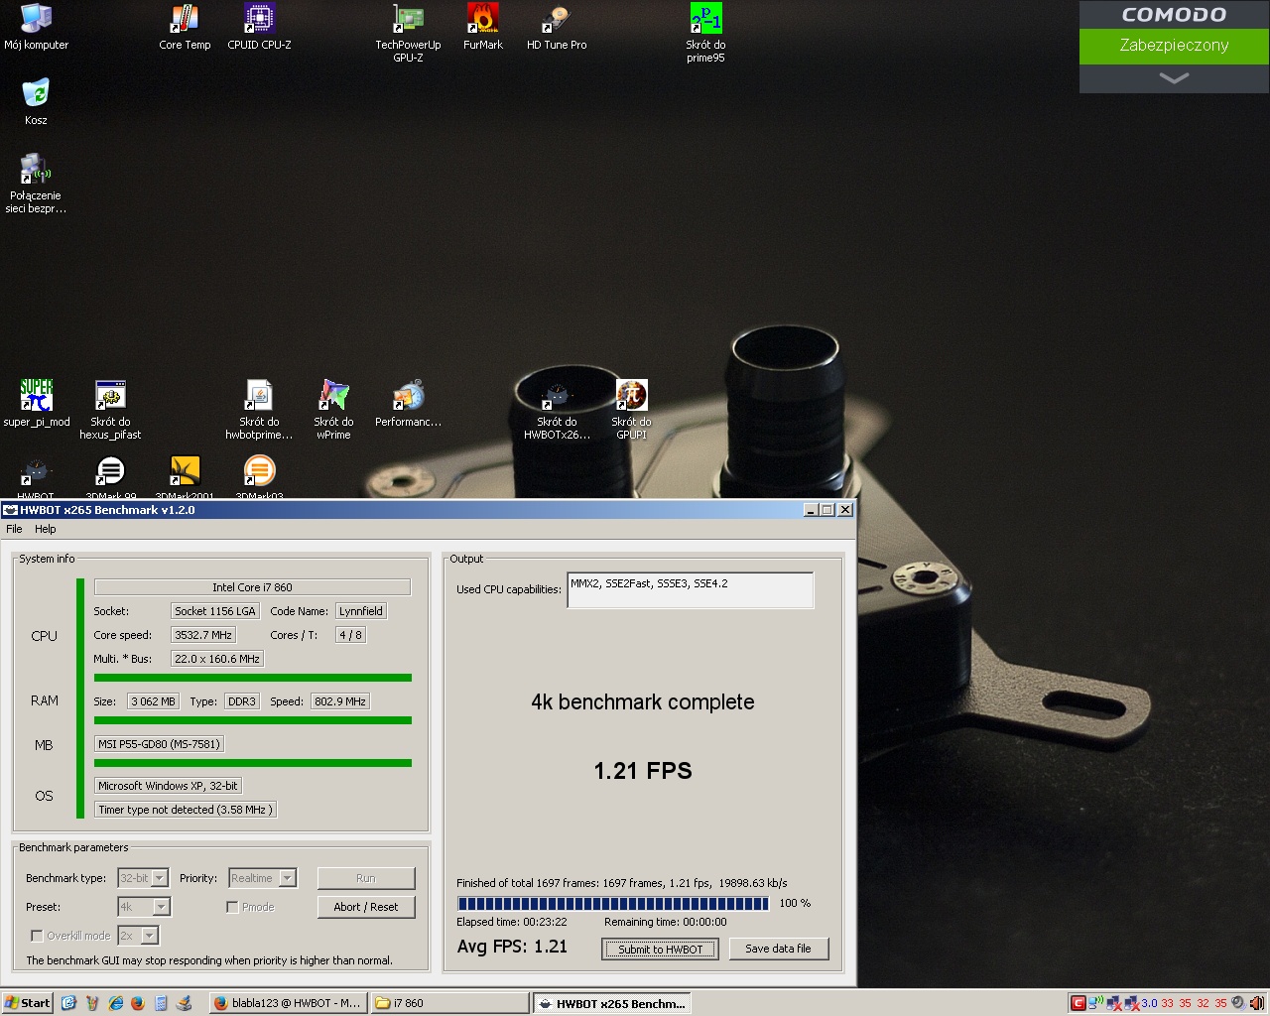Select the HWBOT x265 Benchmark taskbar button
Screen dimensions: 1270x1016
tap(611, 1003)
